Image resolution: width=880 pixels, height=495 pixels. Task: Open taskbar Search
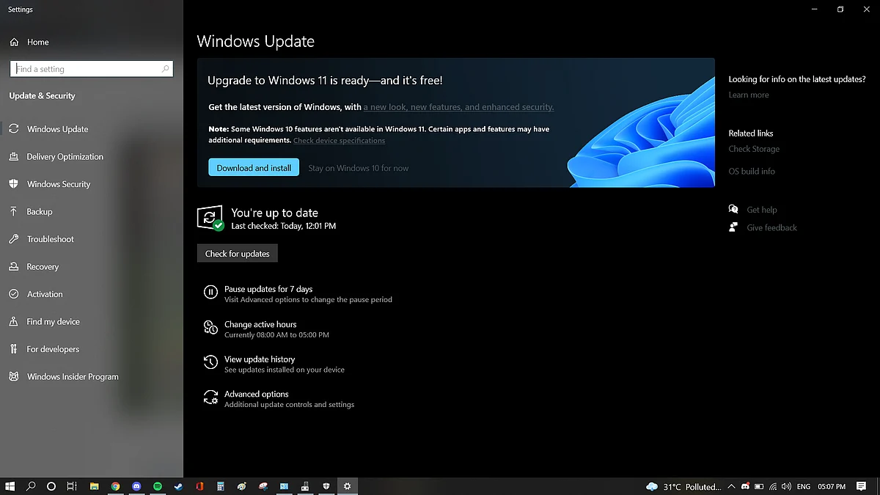[x=31, y=486]
